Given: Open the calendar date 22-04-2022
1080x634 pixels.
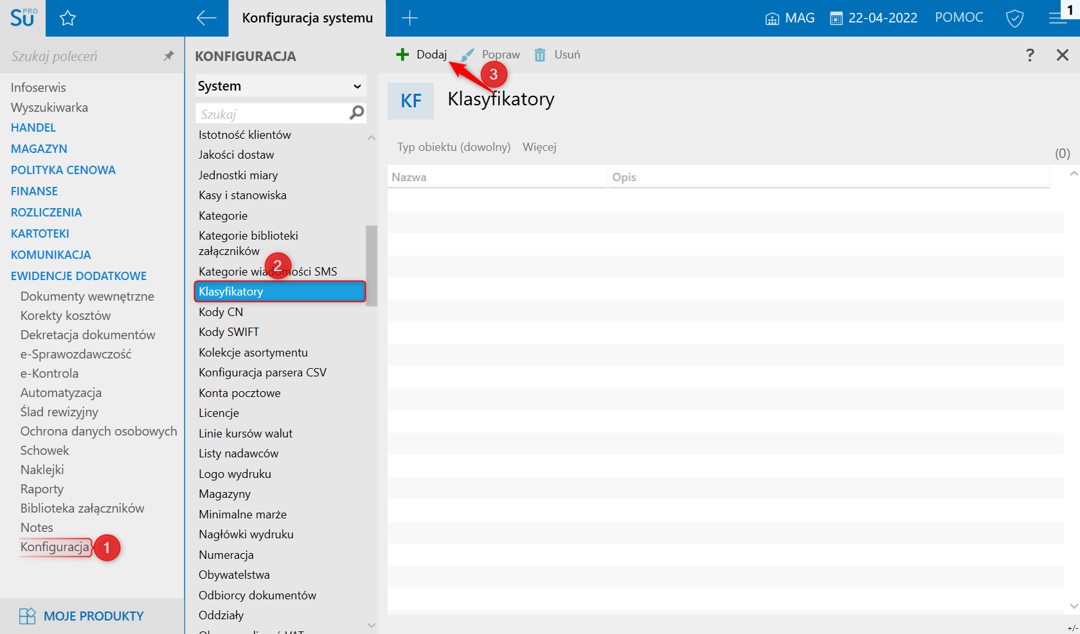Looking at the screenshot, I should pyautogui.click(x=874, y=18).
